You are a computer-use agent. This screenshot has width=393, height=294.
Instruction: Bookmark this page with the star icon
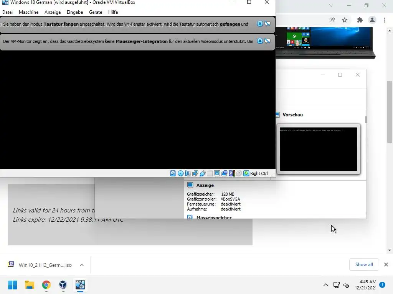click(345, 20)
